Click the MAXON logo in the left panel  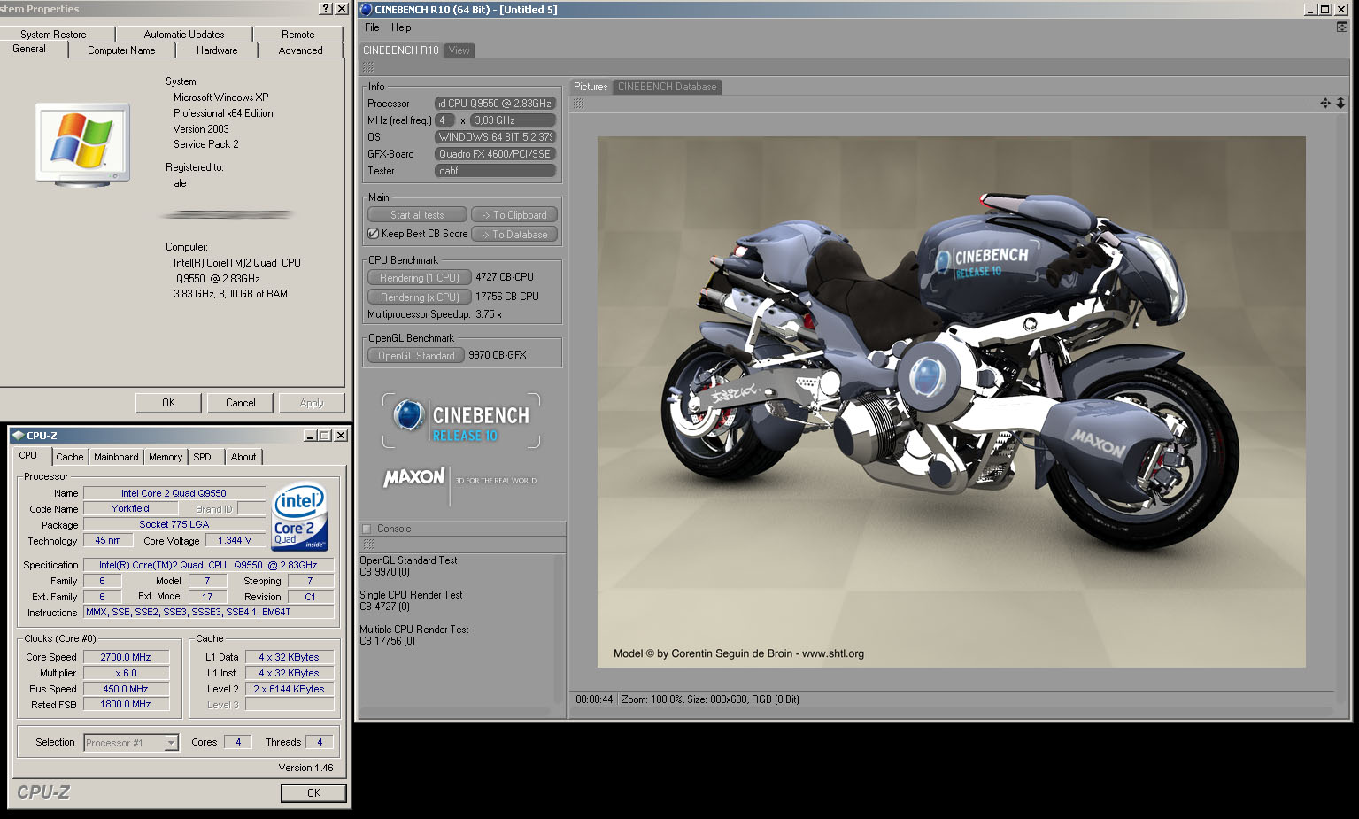point(414,478)
